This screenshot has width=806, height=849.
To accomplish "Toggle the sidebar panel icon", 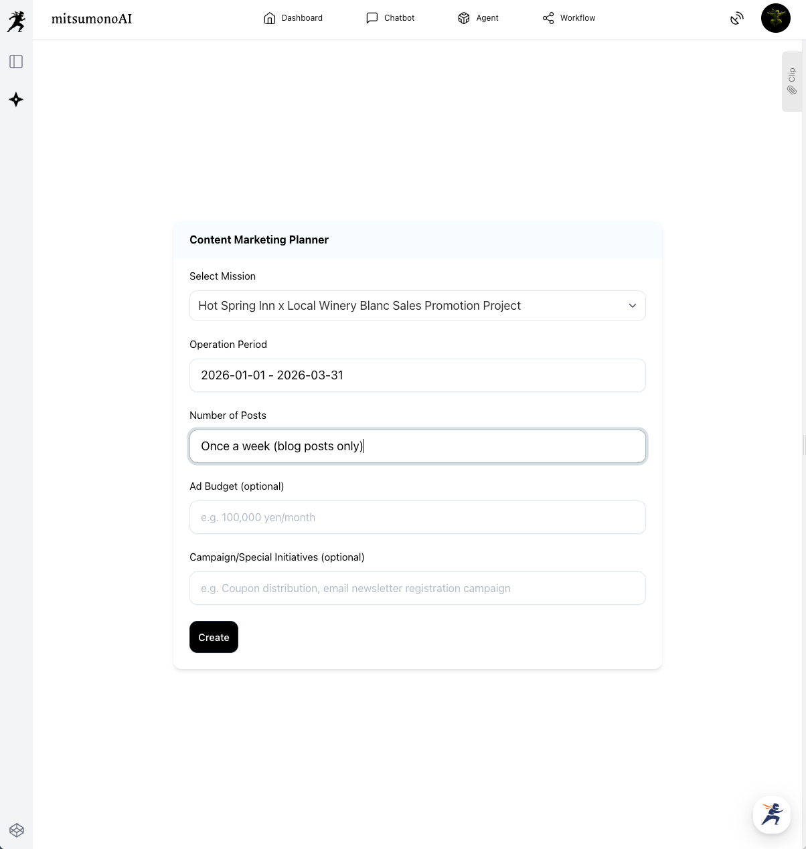I will [16, 62].
